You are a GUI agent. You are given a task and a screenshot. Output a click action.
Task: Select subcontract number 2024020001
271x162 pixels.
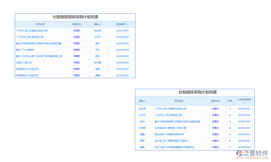[x=244, y=128]
